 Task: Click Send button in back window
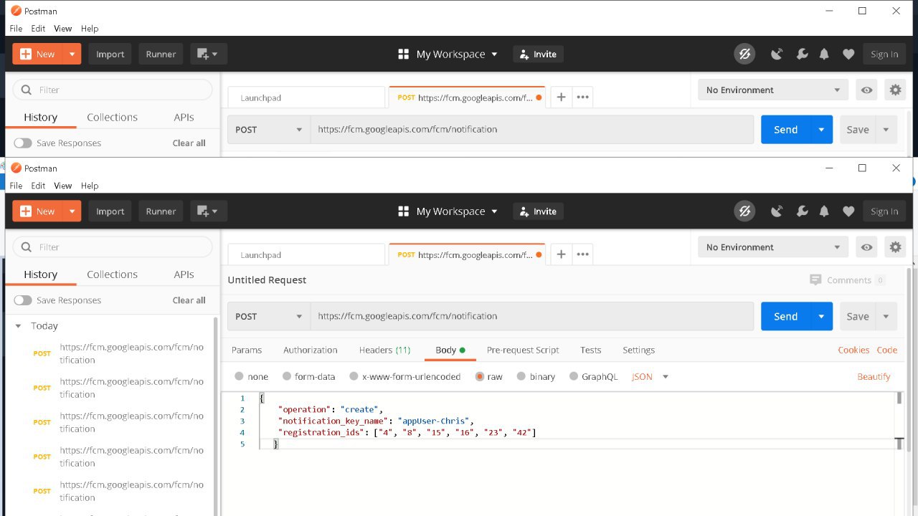click(x=785, y=130)
